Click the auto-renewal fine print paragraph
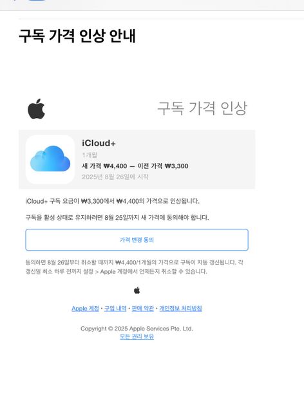The width and height of the screenshot is (304, 415). click(x=134, y=267)
